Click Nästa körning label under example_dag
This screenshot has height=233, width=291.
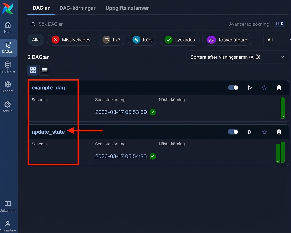point(172,100)
